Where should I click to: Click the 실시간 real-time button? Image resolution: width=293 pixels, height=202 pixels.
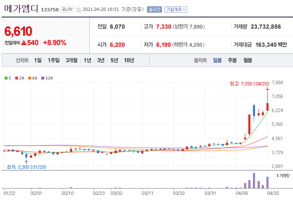pos(154,9)
